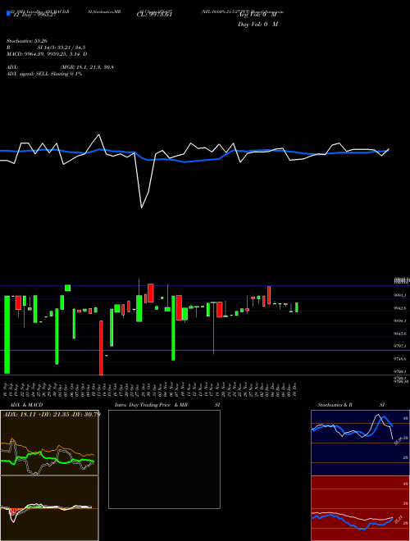Click the 'Stochastics & R' panel title
410x541 pixels.
(335, 405)
